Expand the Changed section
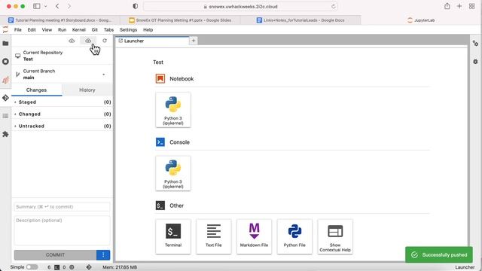 (62, 114)
